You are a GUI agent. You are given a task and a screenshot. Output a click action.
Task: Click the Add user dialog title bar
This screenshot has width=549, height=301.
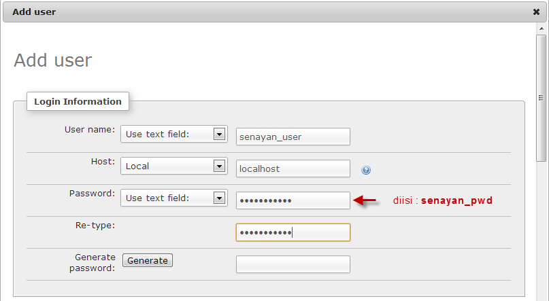[x=272, y=12]
